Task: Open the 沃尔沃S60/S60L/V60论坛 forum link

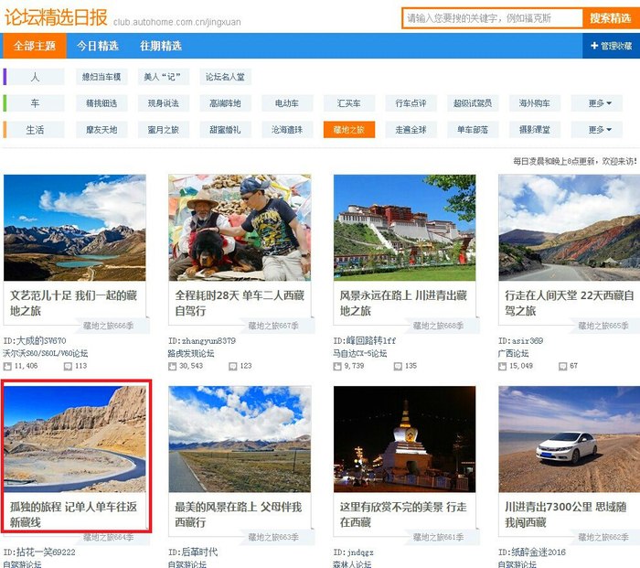Action: pos(45,353)
